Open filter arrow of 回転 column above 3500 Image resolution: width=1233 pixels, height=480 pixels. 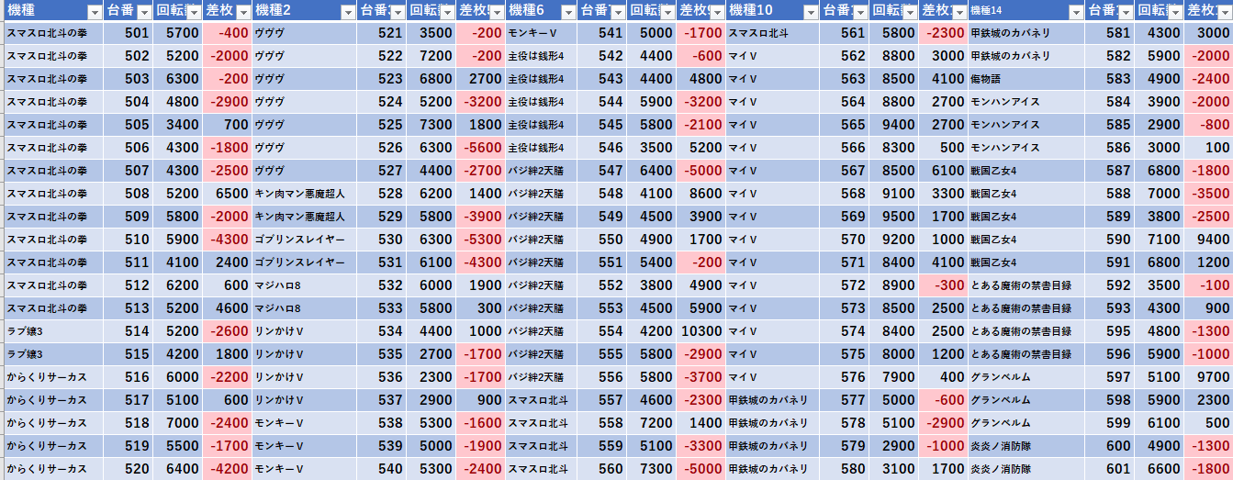pos(445,12)
